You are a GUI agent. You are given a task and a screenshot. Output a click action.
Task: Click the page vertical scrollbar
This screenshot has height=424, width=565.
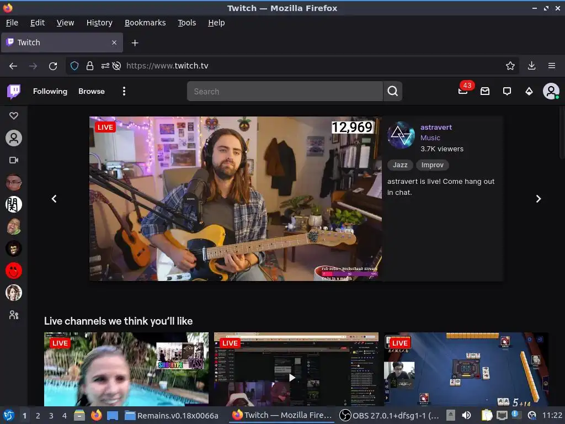click(562, 134)
